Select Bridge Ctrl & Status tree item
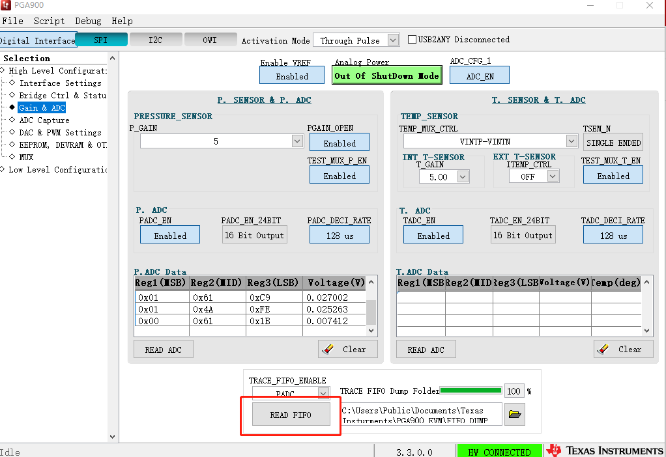The height and width of the screenshot is (457, 666). 63,95
